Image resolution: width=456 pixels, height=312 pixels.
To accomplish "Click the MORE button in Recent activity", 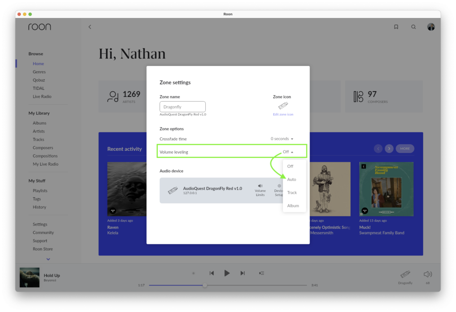I will pyautogui.click(x=405, y=149).
